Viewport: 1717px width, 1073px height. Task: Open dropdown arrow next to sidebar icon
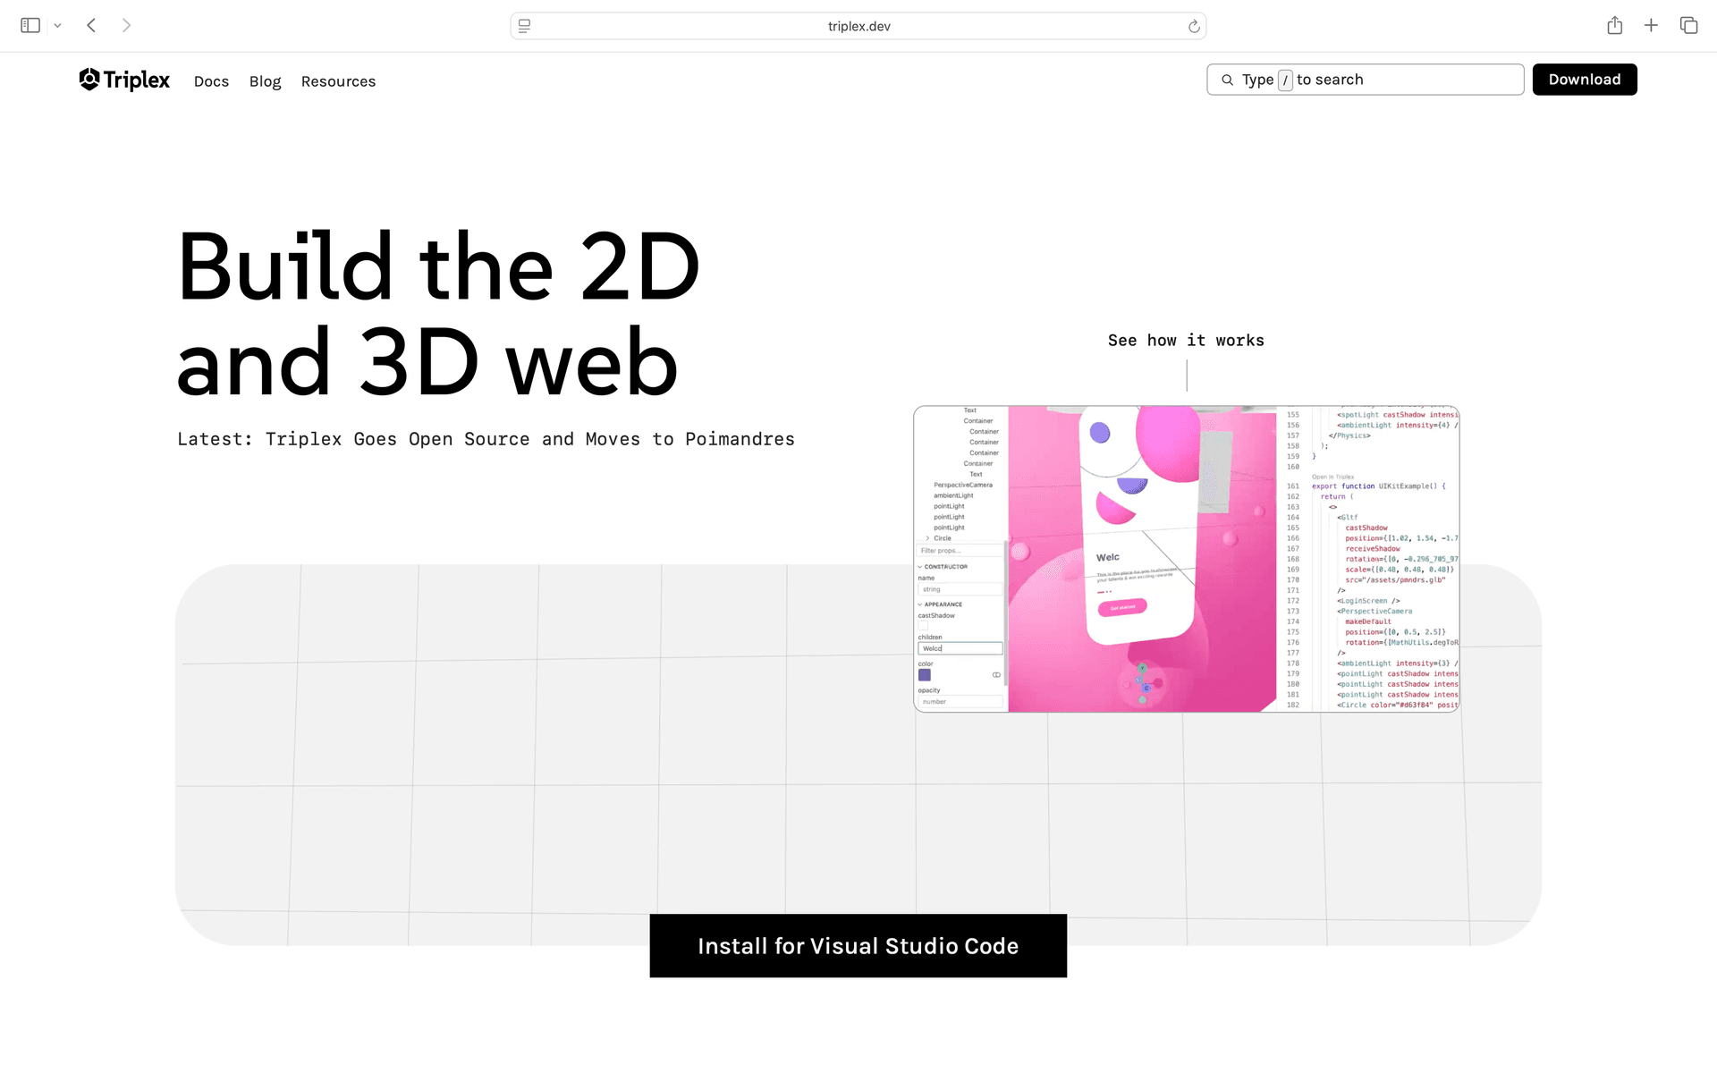pyautogui.click(x=58, y=26)
